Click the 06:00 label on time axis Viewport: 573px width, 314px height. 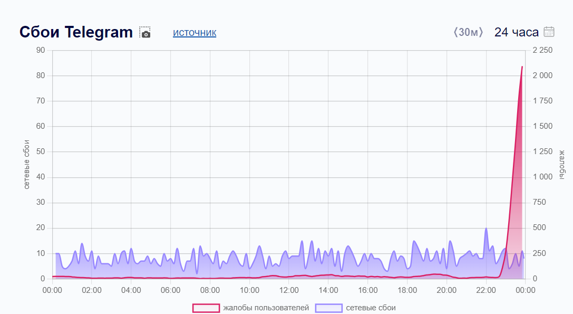pos(170,290)
